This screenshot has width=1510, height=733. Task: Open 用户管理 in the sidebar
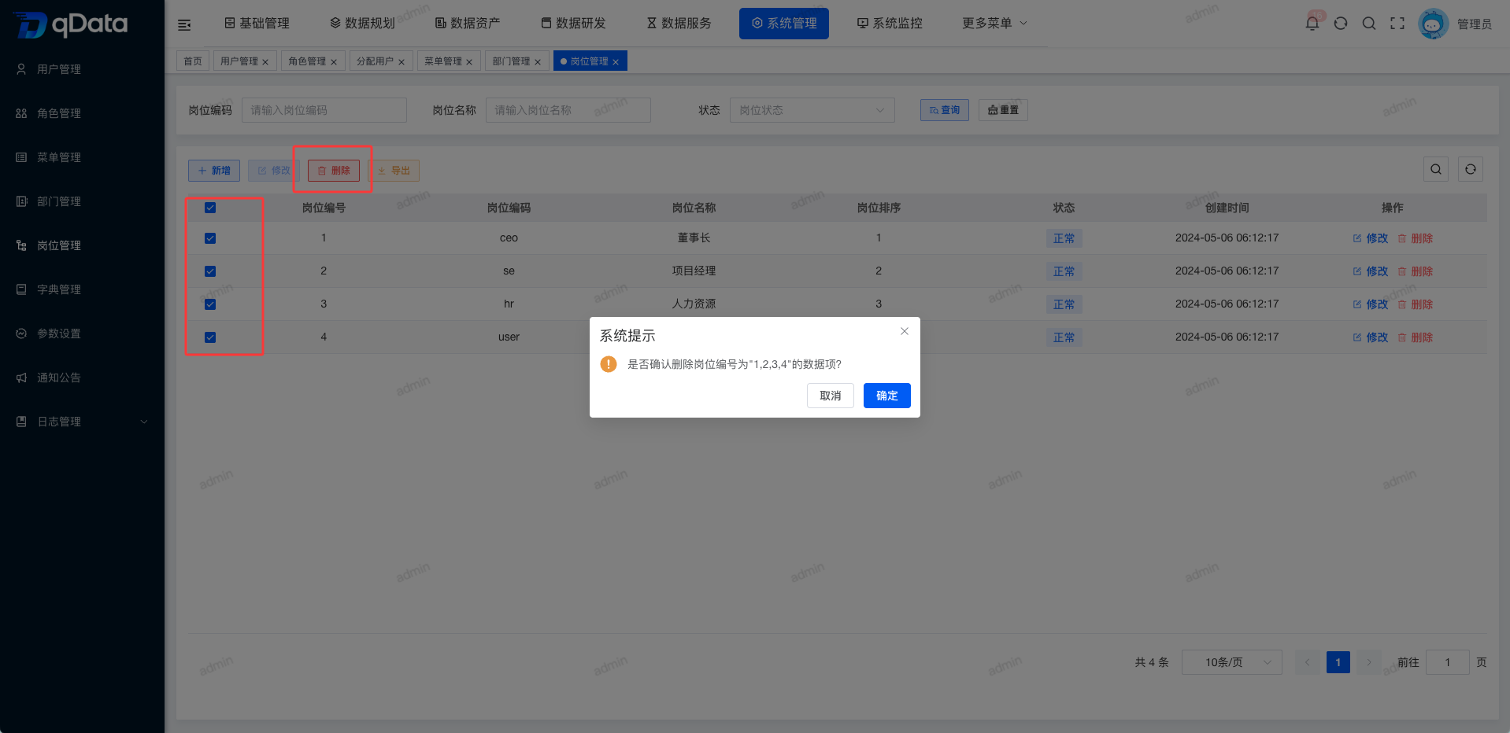click(x=82, y=69)
